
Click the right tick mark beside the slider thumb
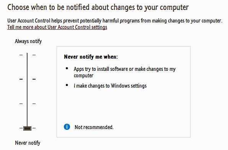(34, 128)
